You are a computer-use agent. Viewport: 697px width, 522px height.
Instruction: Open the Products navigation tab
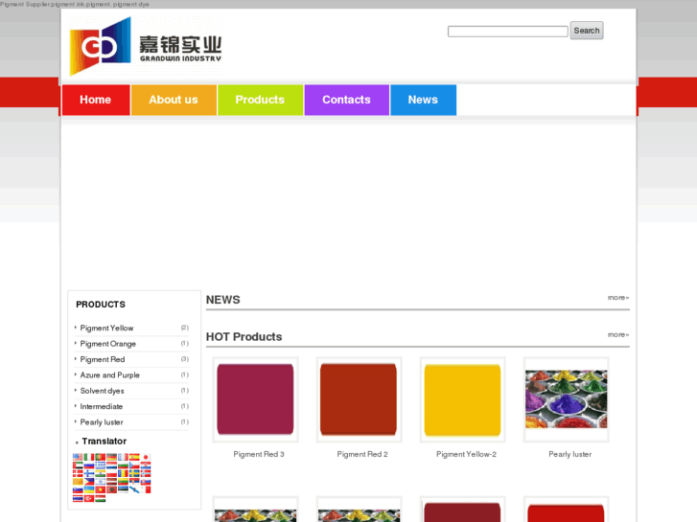point(260,100)
